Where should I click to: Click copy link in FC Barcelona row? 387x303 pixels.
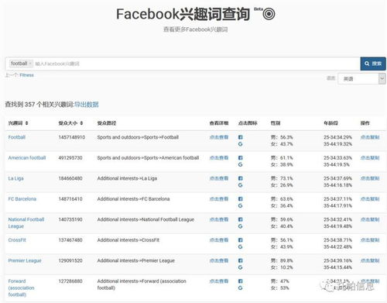coord(370,199)
